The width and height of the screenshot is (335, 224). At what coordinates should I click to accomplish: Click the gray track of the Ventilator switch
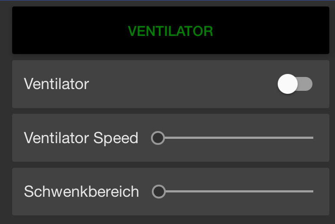306,84
